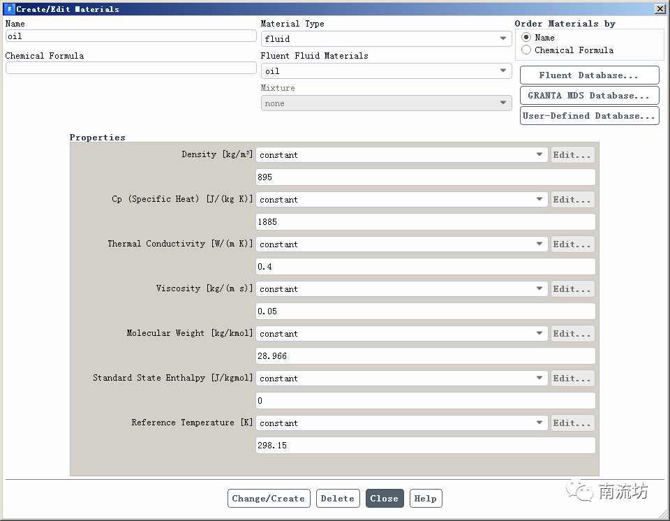Select Chemical Formula ordering radio button
The image size is (670, 521).
pos(526,50)
